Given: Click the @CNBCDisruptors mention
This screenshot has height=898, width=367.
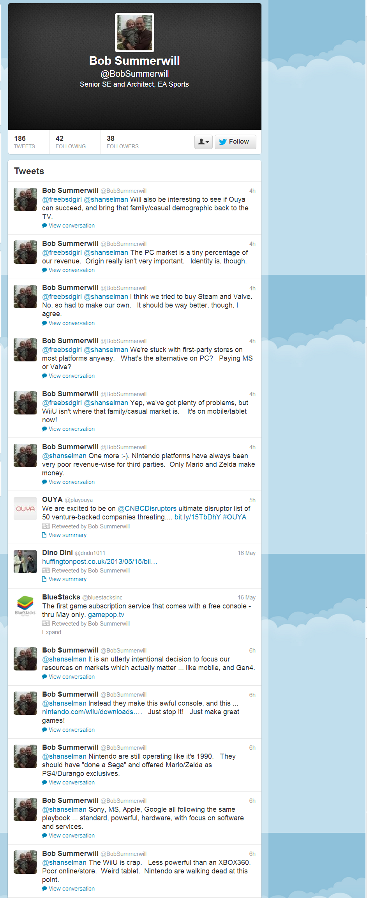Looking at the screenshot, I should click(147, 509).
